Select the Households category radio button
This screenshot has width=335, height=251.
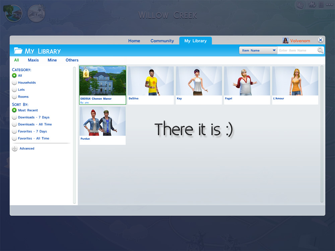(14, 83)
